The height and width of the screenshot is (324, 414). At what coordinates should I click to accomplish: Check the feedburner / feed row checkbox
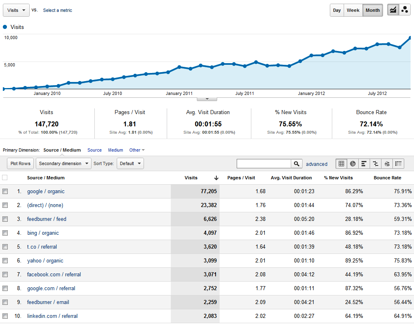[5, 219]
